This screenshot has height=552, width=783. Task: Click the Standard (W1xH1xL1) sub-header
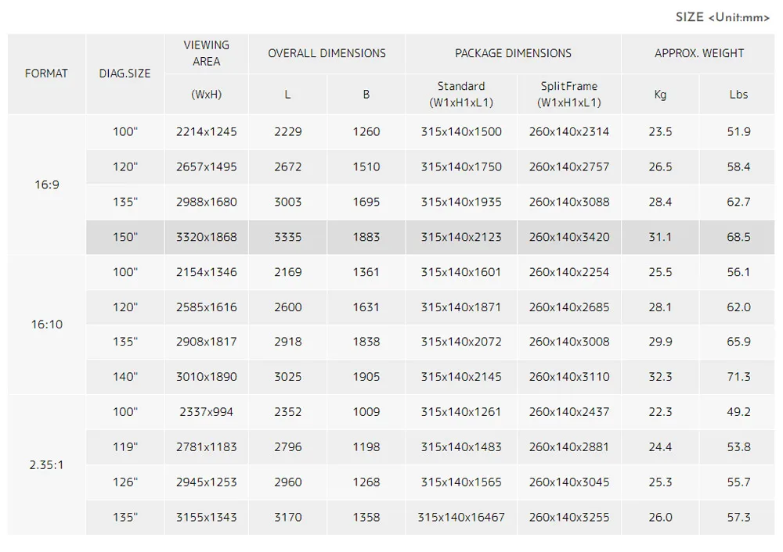461,94
